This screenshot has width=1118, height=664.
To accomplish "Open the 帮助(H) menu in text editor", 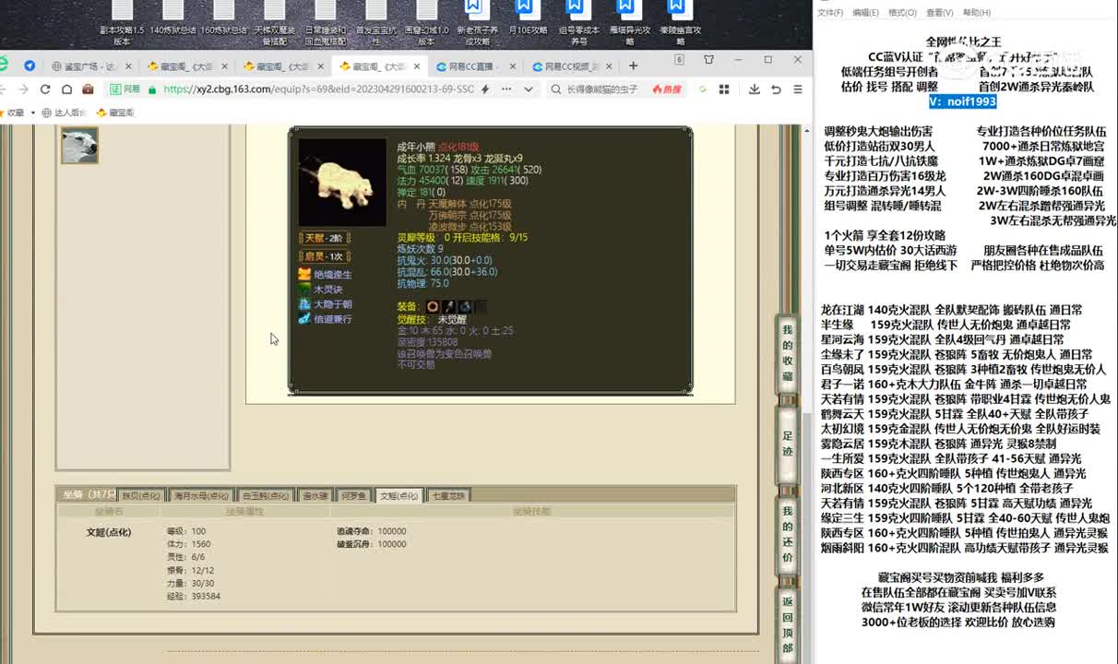I will pos(977,13).
